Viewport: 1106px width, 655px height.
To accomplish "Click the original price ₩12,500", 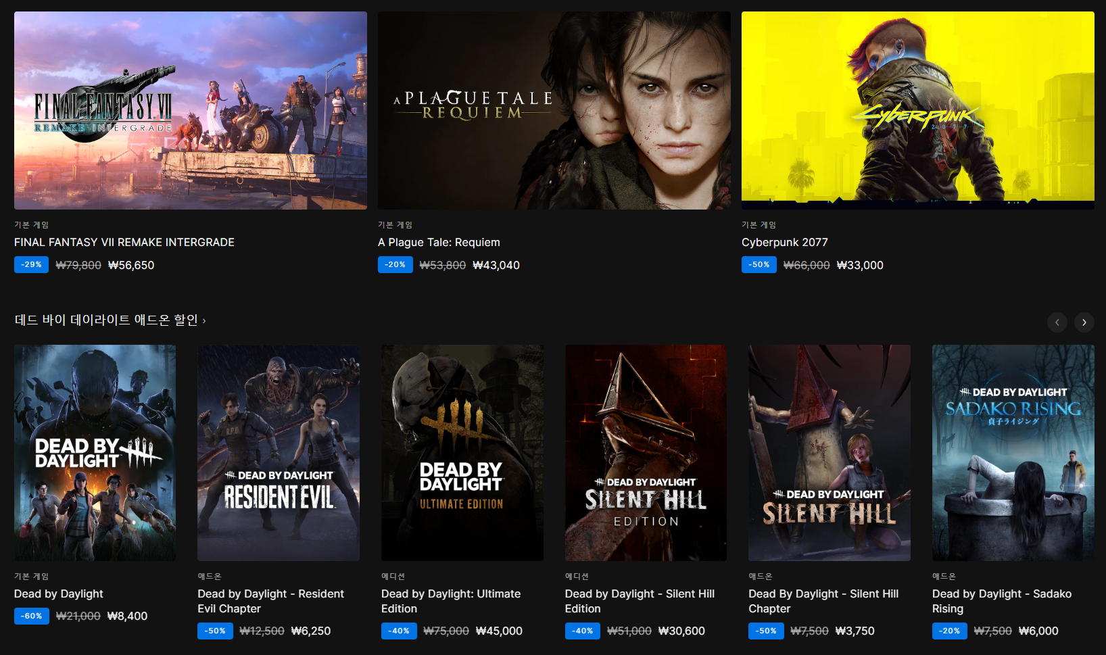I will pos(262,631).
